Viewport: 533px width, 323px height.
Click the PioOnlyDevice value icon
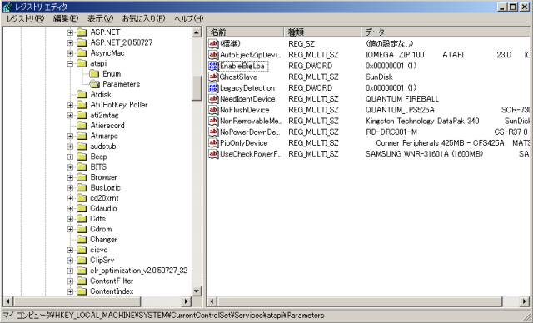(x=213, y=143)
